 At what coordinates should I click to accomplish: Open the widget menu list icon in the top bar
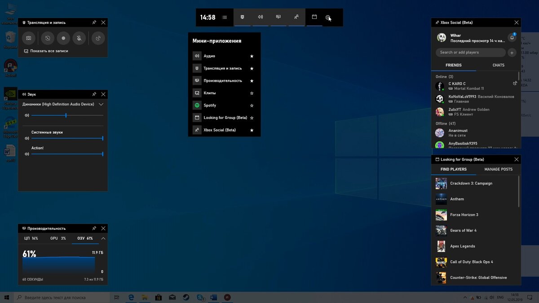(x=225, y=17)
